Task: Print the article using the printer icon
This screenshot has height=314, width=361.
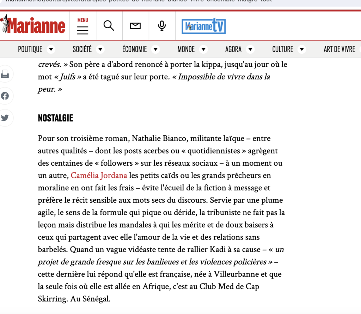Action: pos(5,74)
